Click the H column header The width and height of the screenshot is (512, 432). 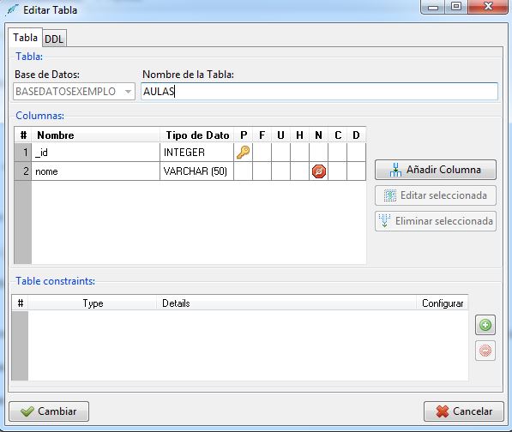pos(300,135)
